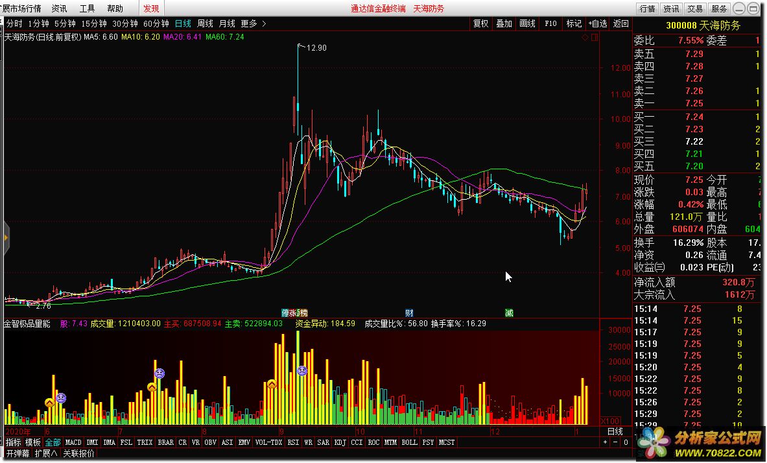767x463 pixels.
Task: Open the F10 company info
Action: 550,23
